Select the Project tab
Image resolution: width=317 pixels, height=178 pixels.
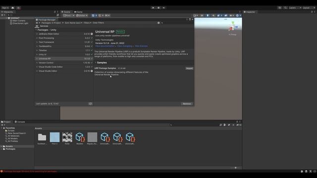click(x=6, y=122)
